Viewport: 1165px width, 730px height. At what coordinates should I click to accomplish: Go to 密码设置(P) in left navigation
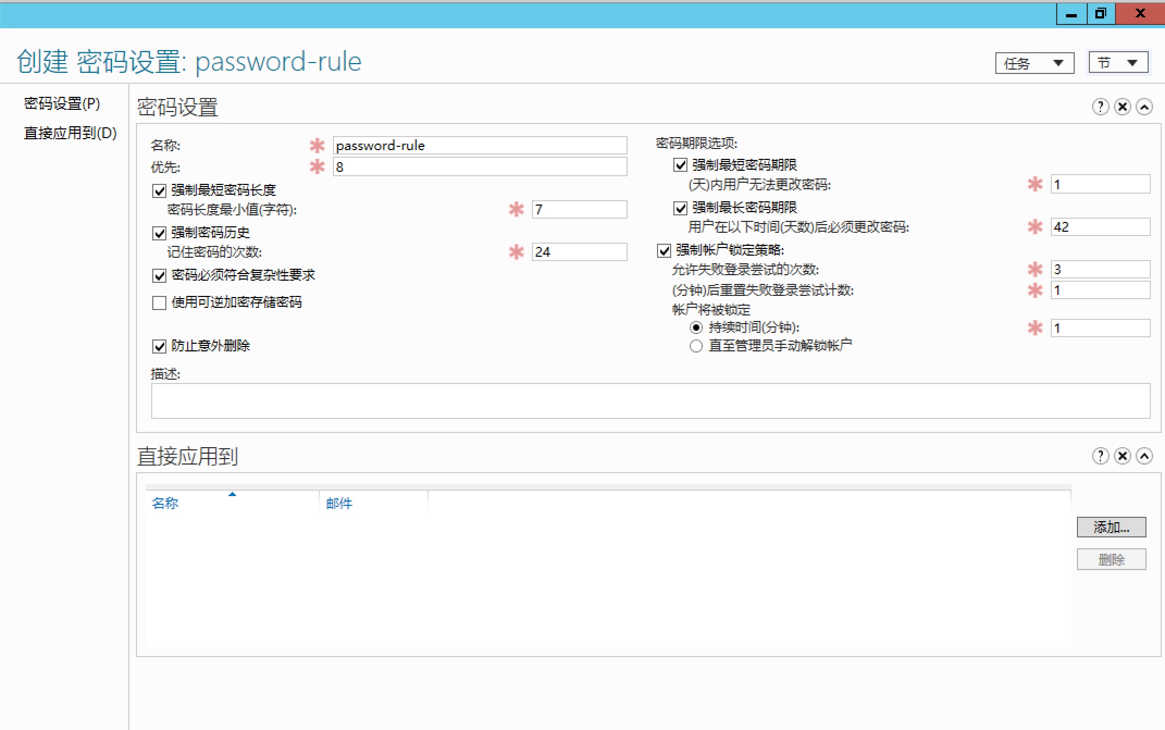[x=62, y=103]
